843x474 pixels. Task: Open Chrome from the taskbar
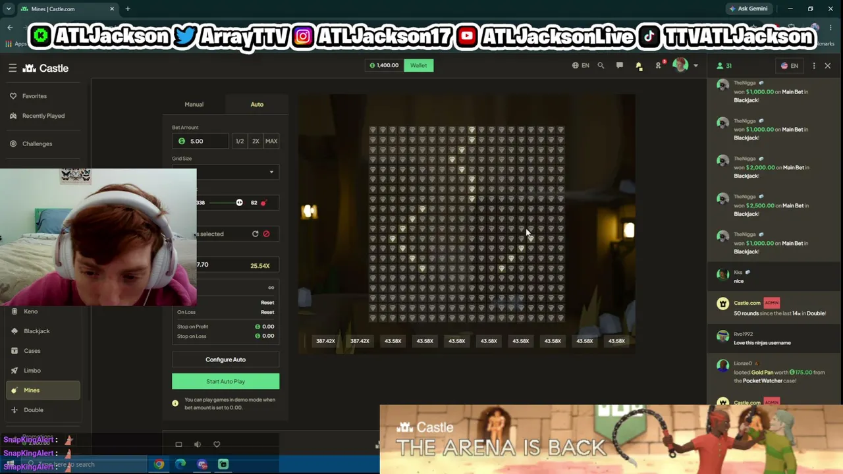159,464
